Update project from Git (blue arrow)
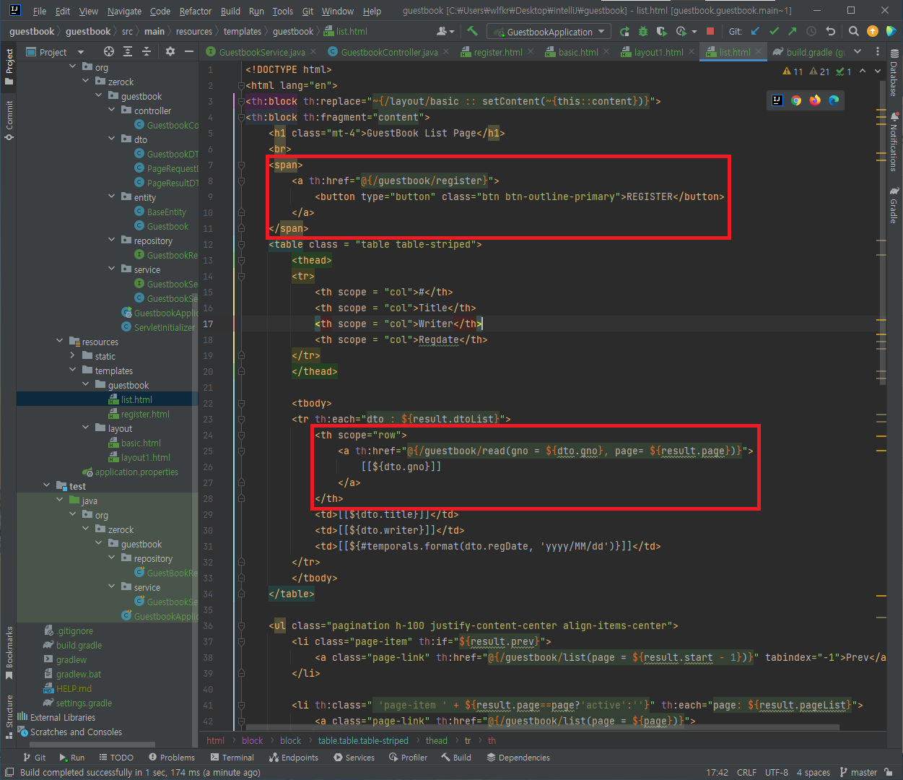The image size is (903, 780). [755, 31]
